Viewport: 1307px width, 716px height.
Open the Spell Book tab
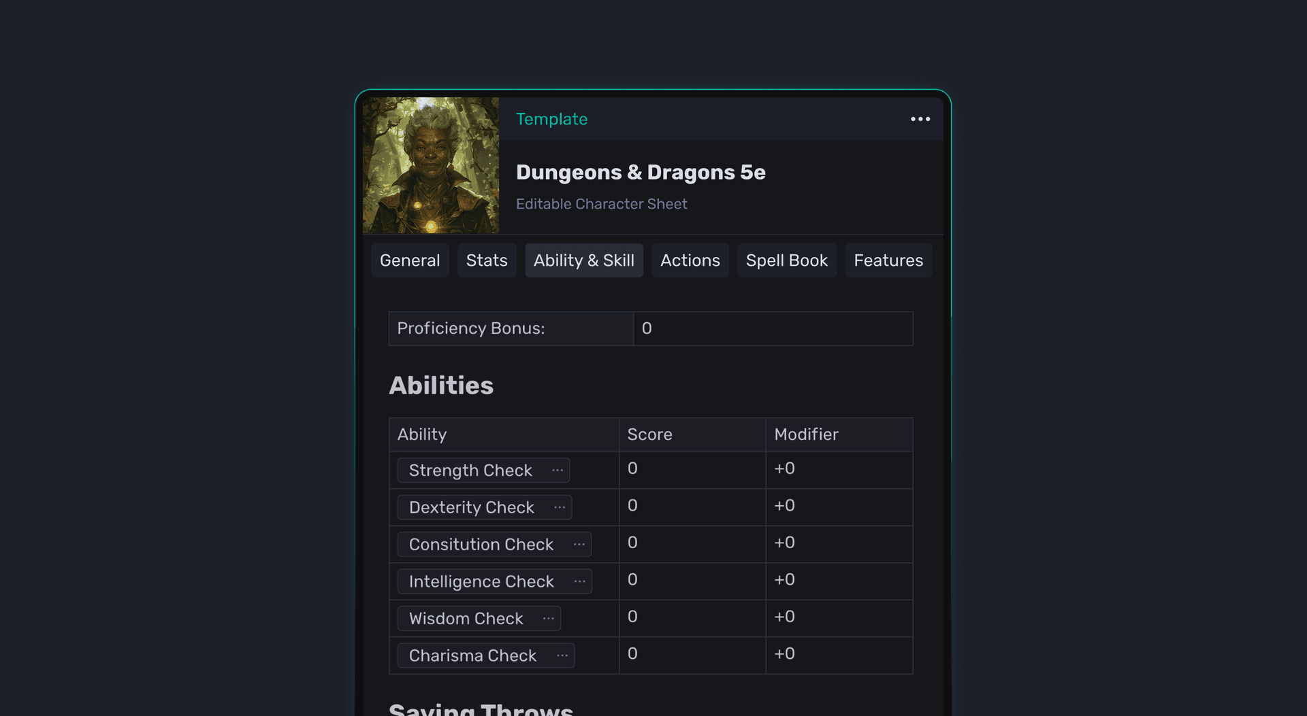point(787,260)
